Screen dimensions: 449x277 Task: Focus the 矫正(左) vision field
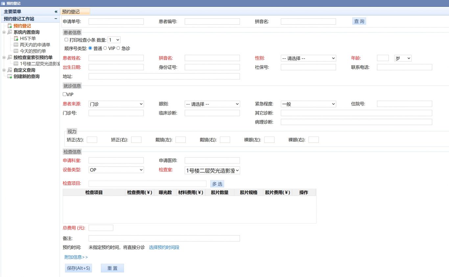92,140
